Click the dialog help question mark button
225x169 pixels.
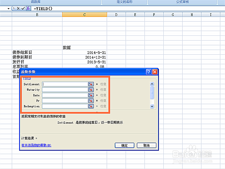pos(149,72)
